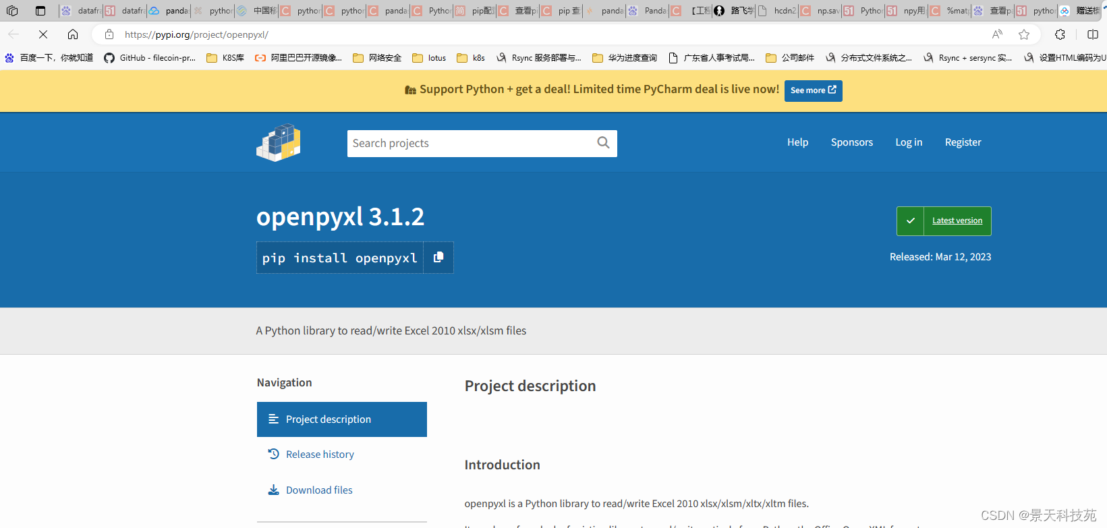This screenshot has width=1107, height=528.
Task: Click the search magnifier icon
Action: pyautogui.click(x=603, y=143)
